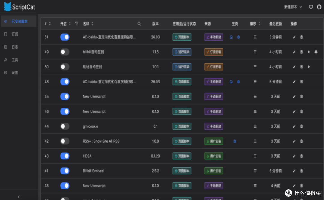Image resolution: width=324 pixels, height=200 pixels.
Task: Click 手动新建 tag for gm cookie
Action: [x=214, y=126]
